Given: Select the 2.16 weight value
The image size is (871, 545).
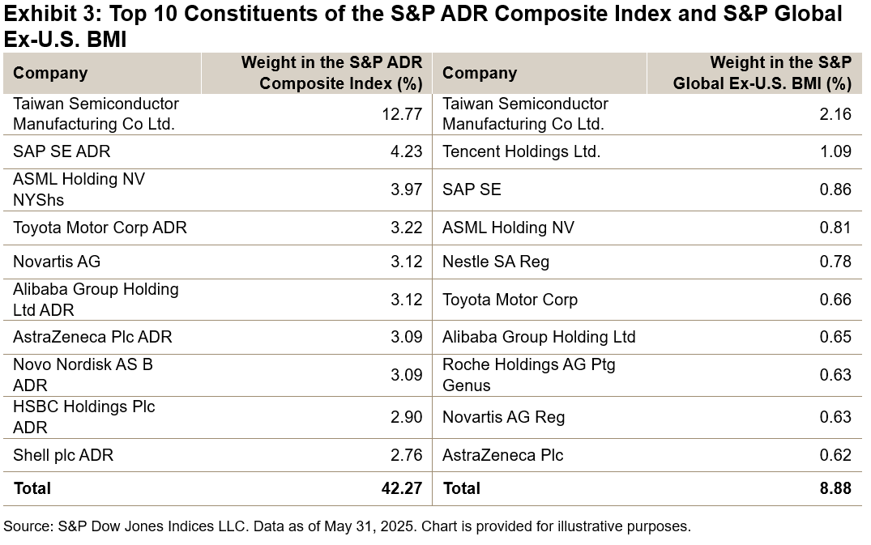Looking at the screenshot, I should point(835,114).
